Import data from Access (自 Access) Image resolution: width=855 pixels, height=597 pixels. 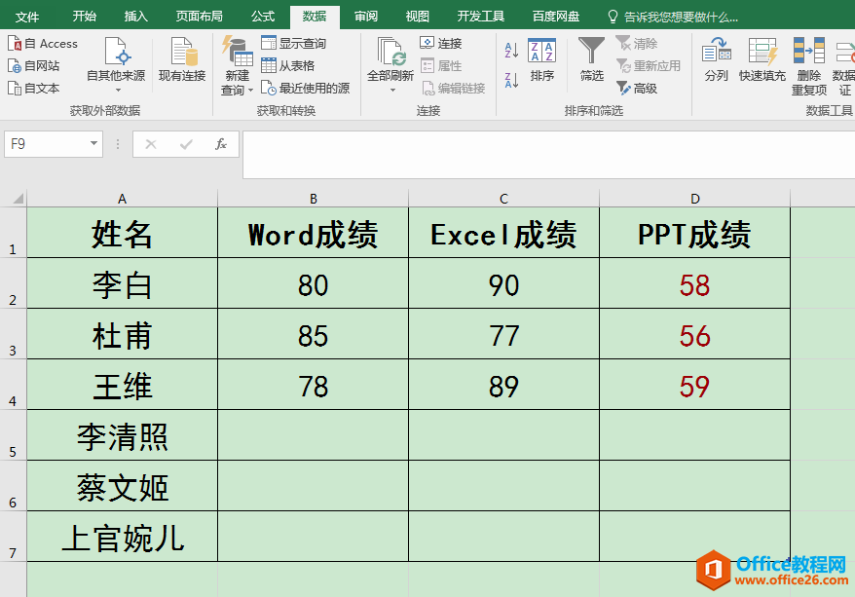click(x=43, y=44)
